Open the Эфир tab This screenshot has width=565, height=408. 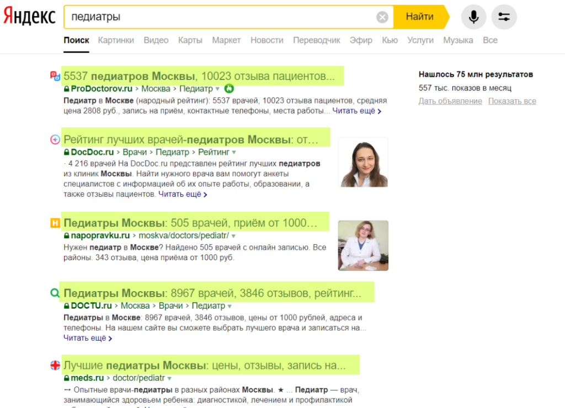click(361, 40)
